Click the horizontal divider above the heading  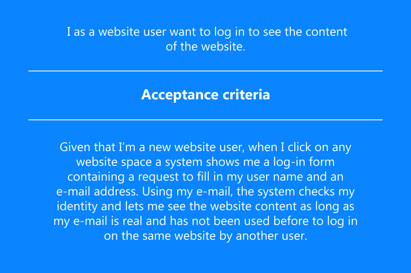point(205,71)
